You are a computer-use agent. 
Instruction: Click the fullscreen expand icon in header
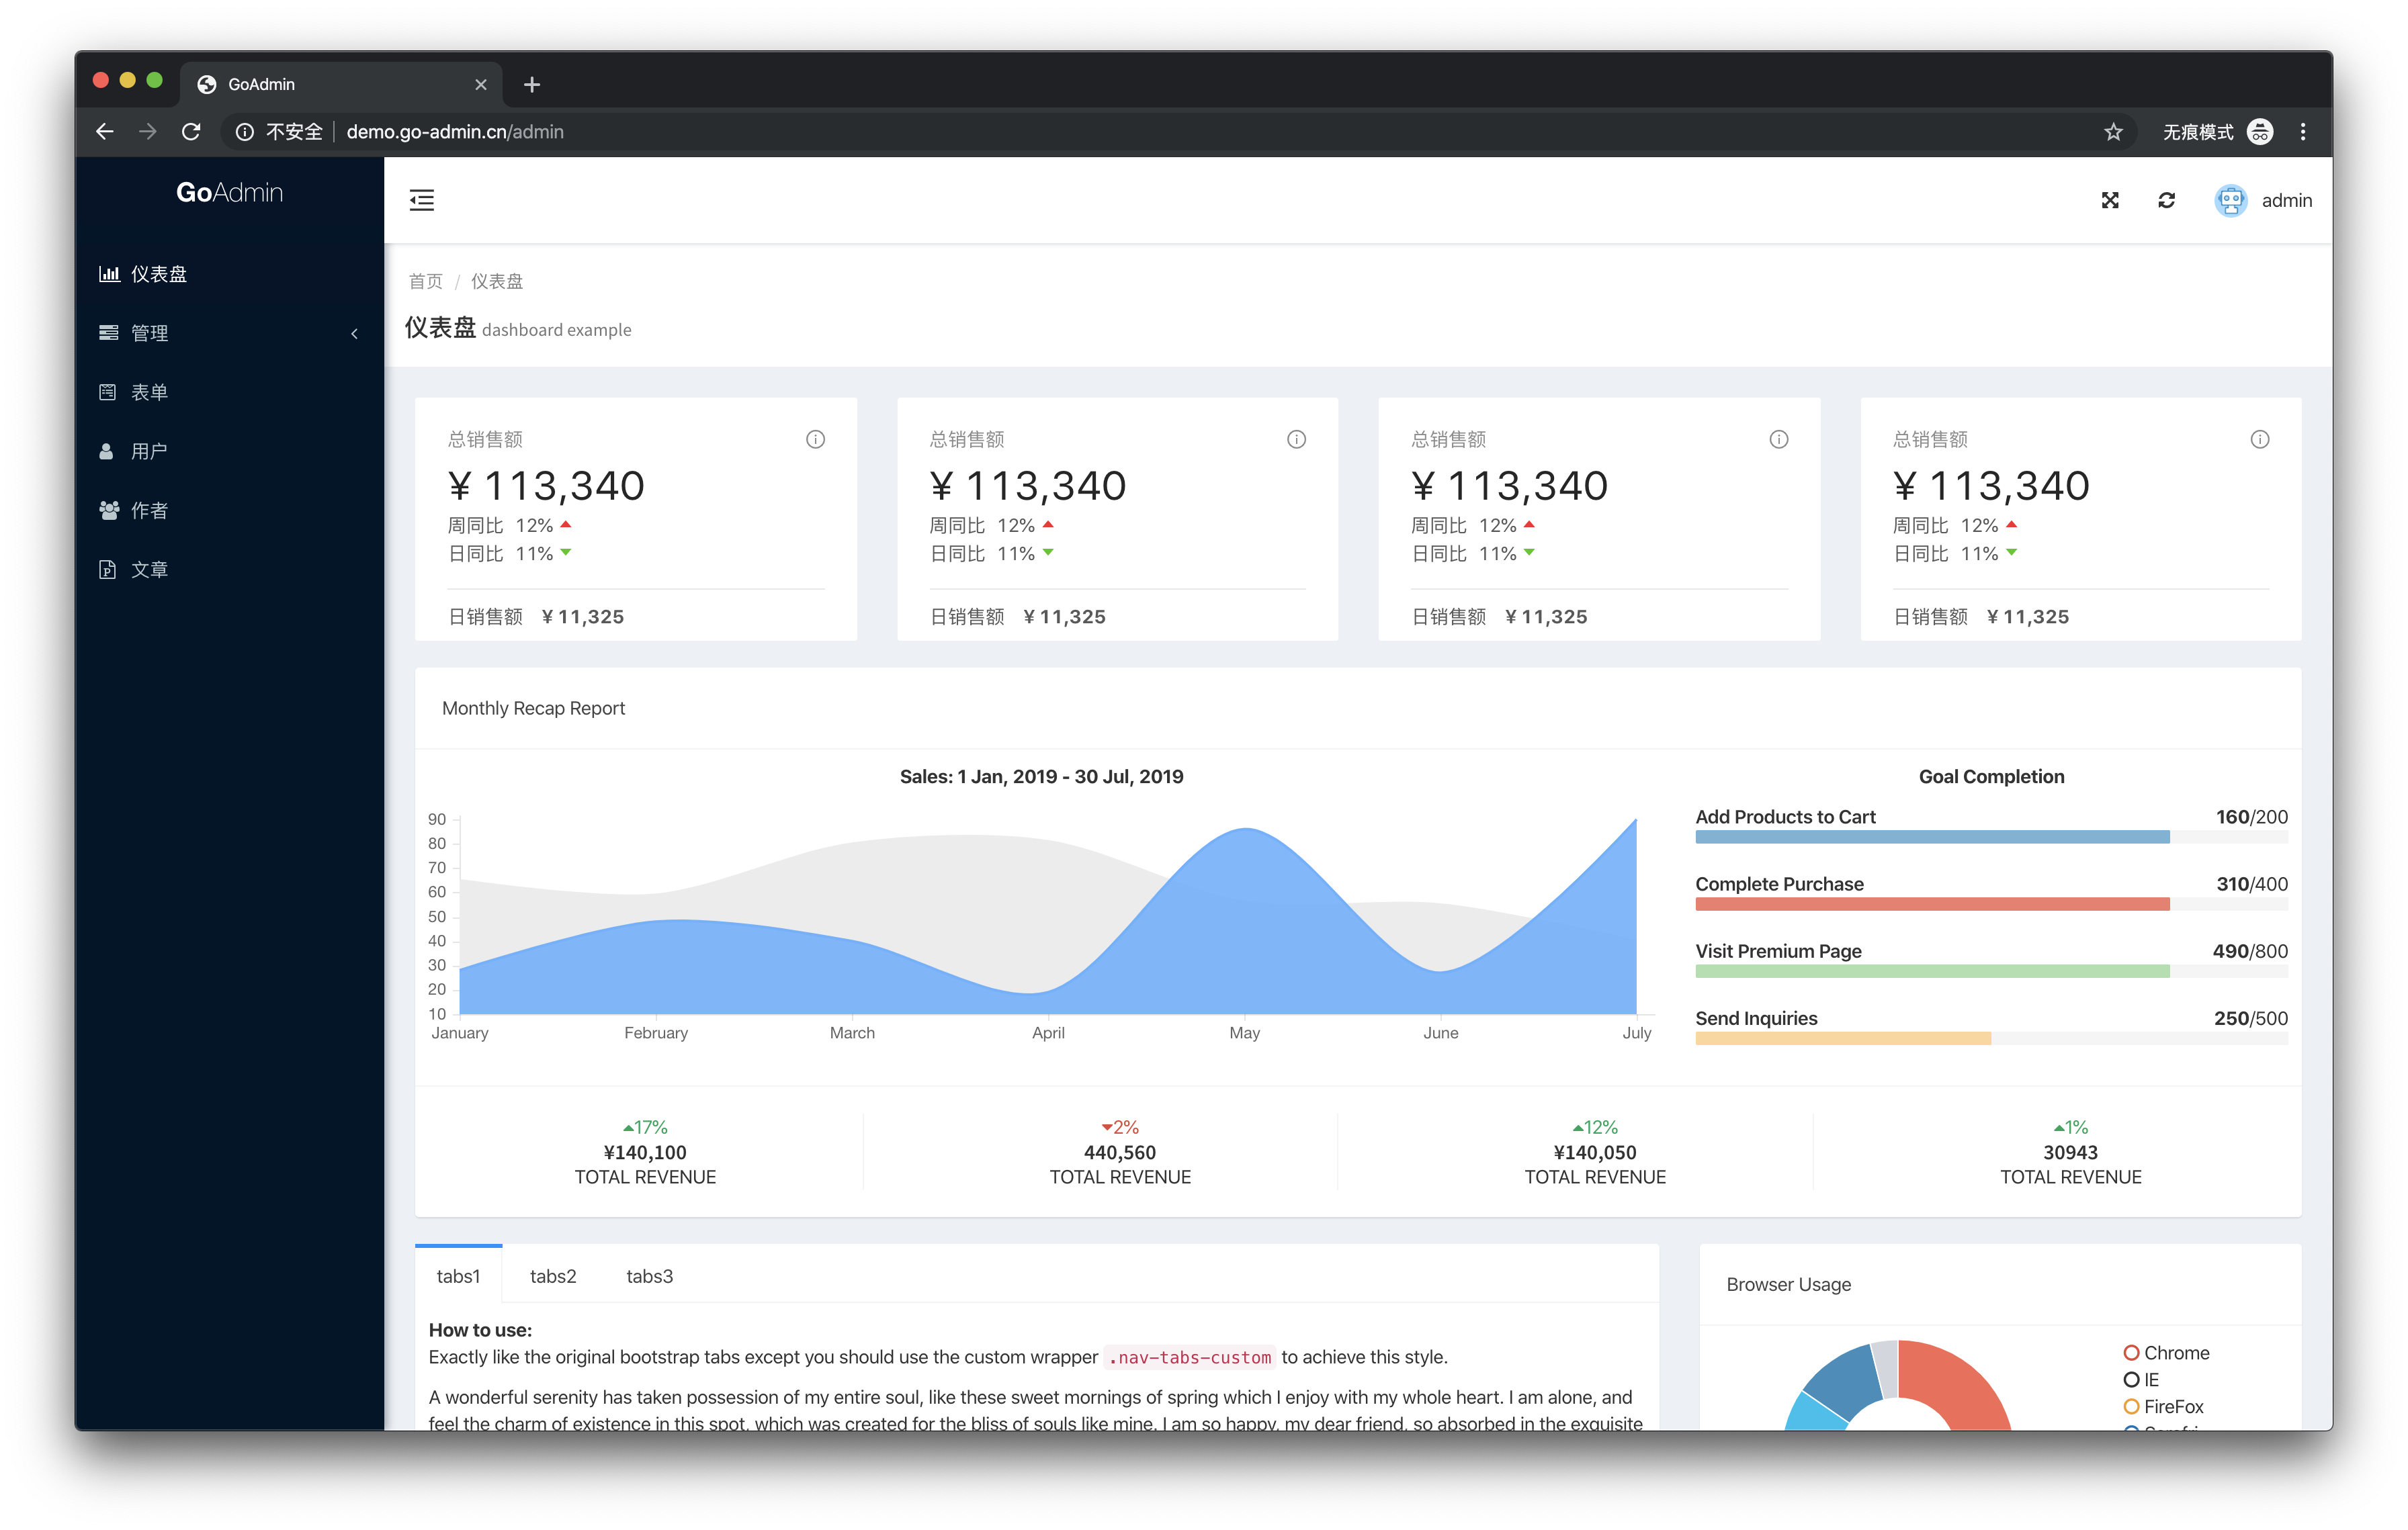[x=2110, y=200]
